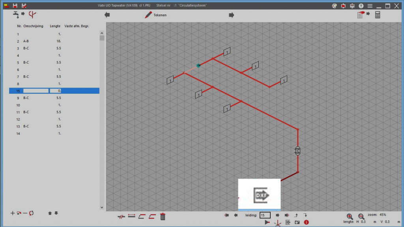Delete with the trash can icon
Viewport: 404px width, 227px height.
coord(163,216)
